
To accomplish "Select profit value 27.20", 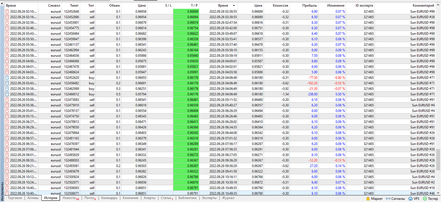I will (313, 166).
